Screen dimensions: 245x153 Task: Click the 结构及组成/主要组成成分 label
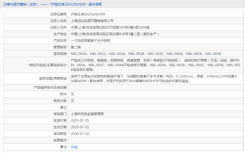click(x=48, y=65)
